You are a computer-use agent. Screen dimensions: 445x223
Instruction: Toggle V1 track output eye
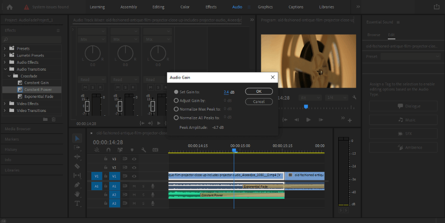(134, 176)
